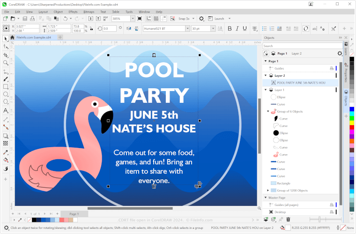Select the Zoom tool in the toolbox
The height and width of the screenshot is (234, 356).
6,63
